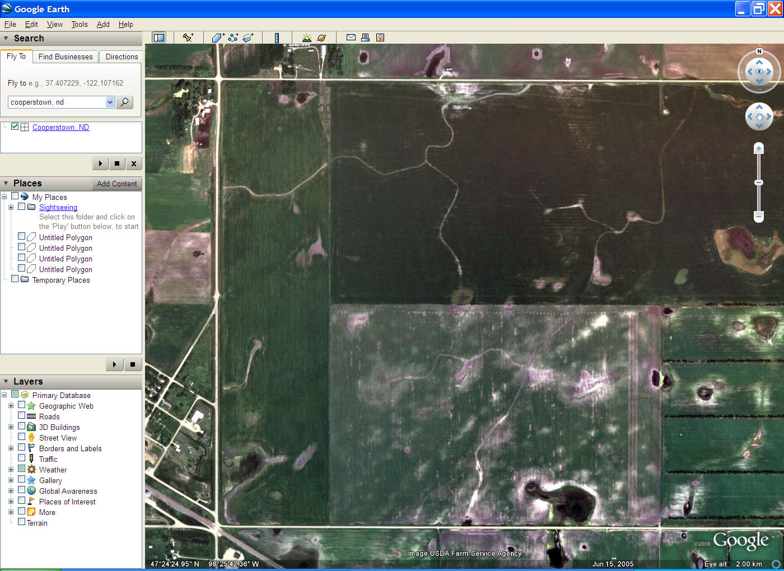Click the search magnifier button
This screenshot has height=571, width=784.
[x=124, y=102]
